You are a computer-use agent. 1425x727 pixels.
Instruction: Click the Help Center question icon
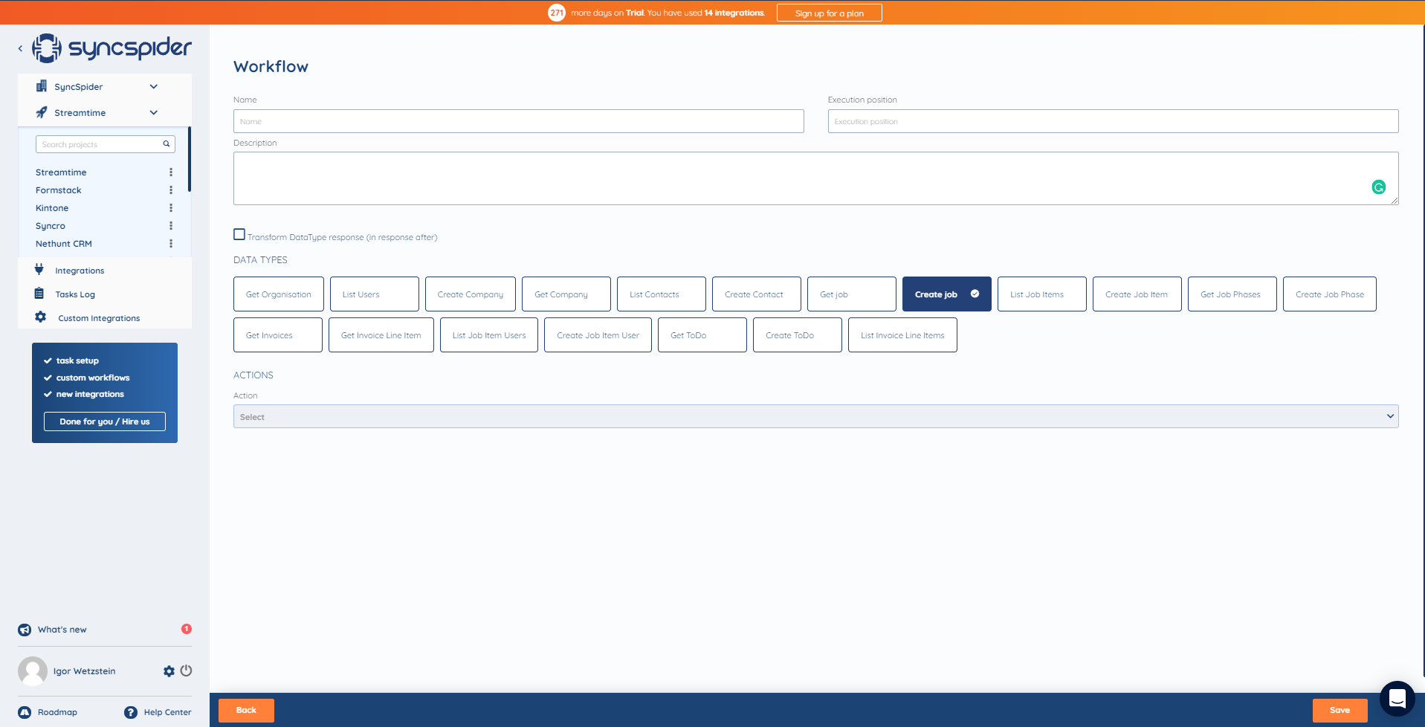coord(131,712)
